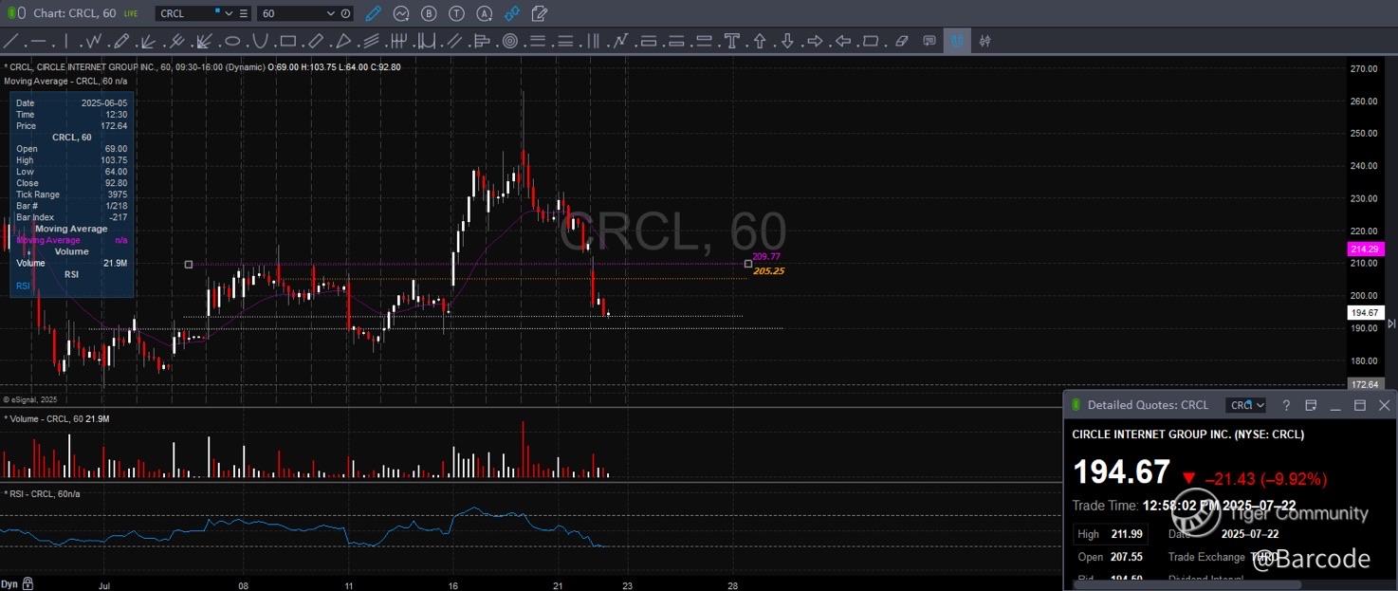Image resolution: width=1398 pixels, height=591 pixels.
Task: Click the green Detailed Quotes window icon
Action: tap(1076, 405)
